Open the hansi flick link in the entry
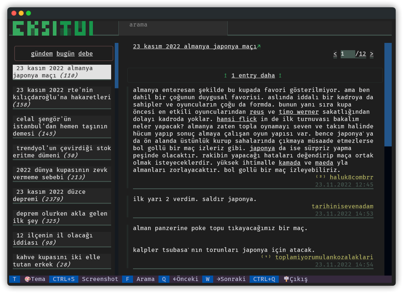Screen dimensions: 403x293 [236, 119]
